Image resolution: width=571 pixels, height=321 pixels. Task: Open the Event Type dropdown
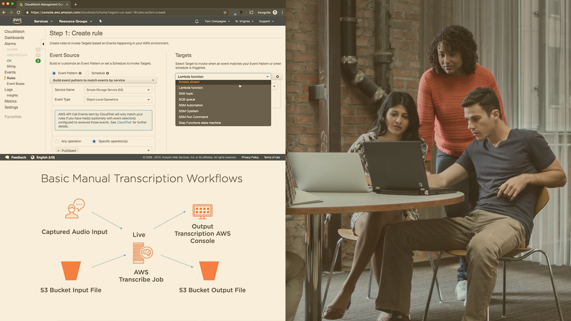pyautogui.click(x=118, y=99)
